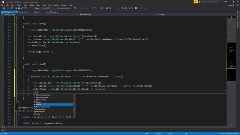240x135 pixels.
Task: Open the Load() member navigation dropdown
Action: coord(196,15)
